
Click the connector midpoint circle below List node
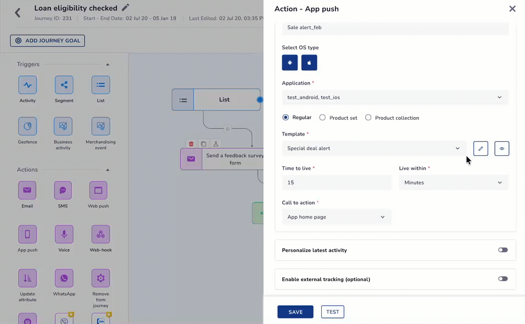click(x=228, y=129)
